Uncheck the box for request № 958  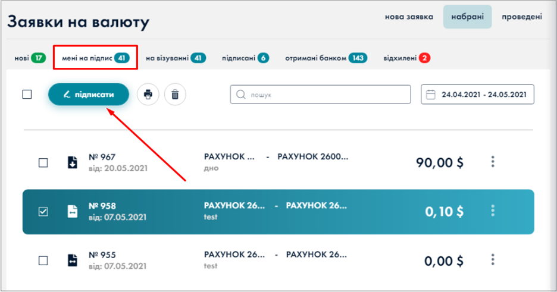point(43,211)
